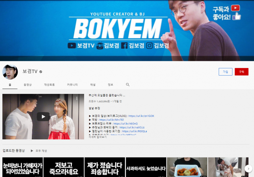The image size is (254, 177).
Task: Click the 업로드한 동영상 section heading
Action: click(x=13, y=150)
